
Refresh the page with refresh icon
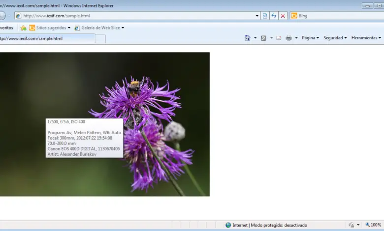274,16
